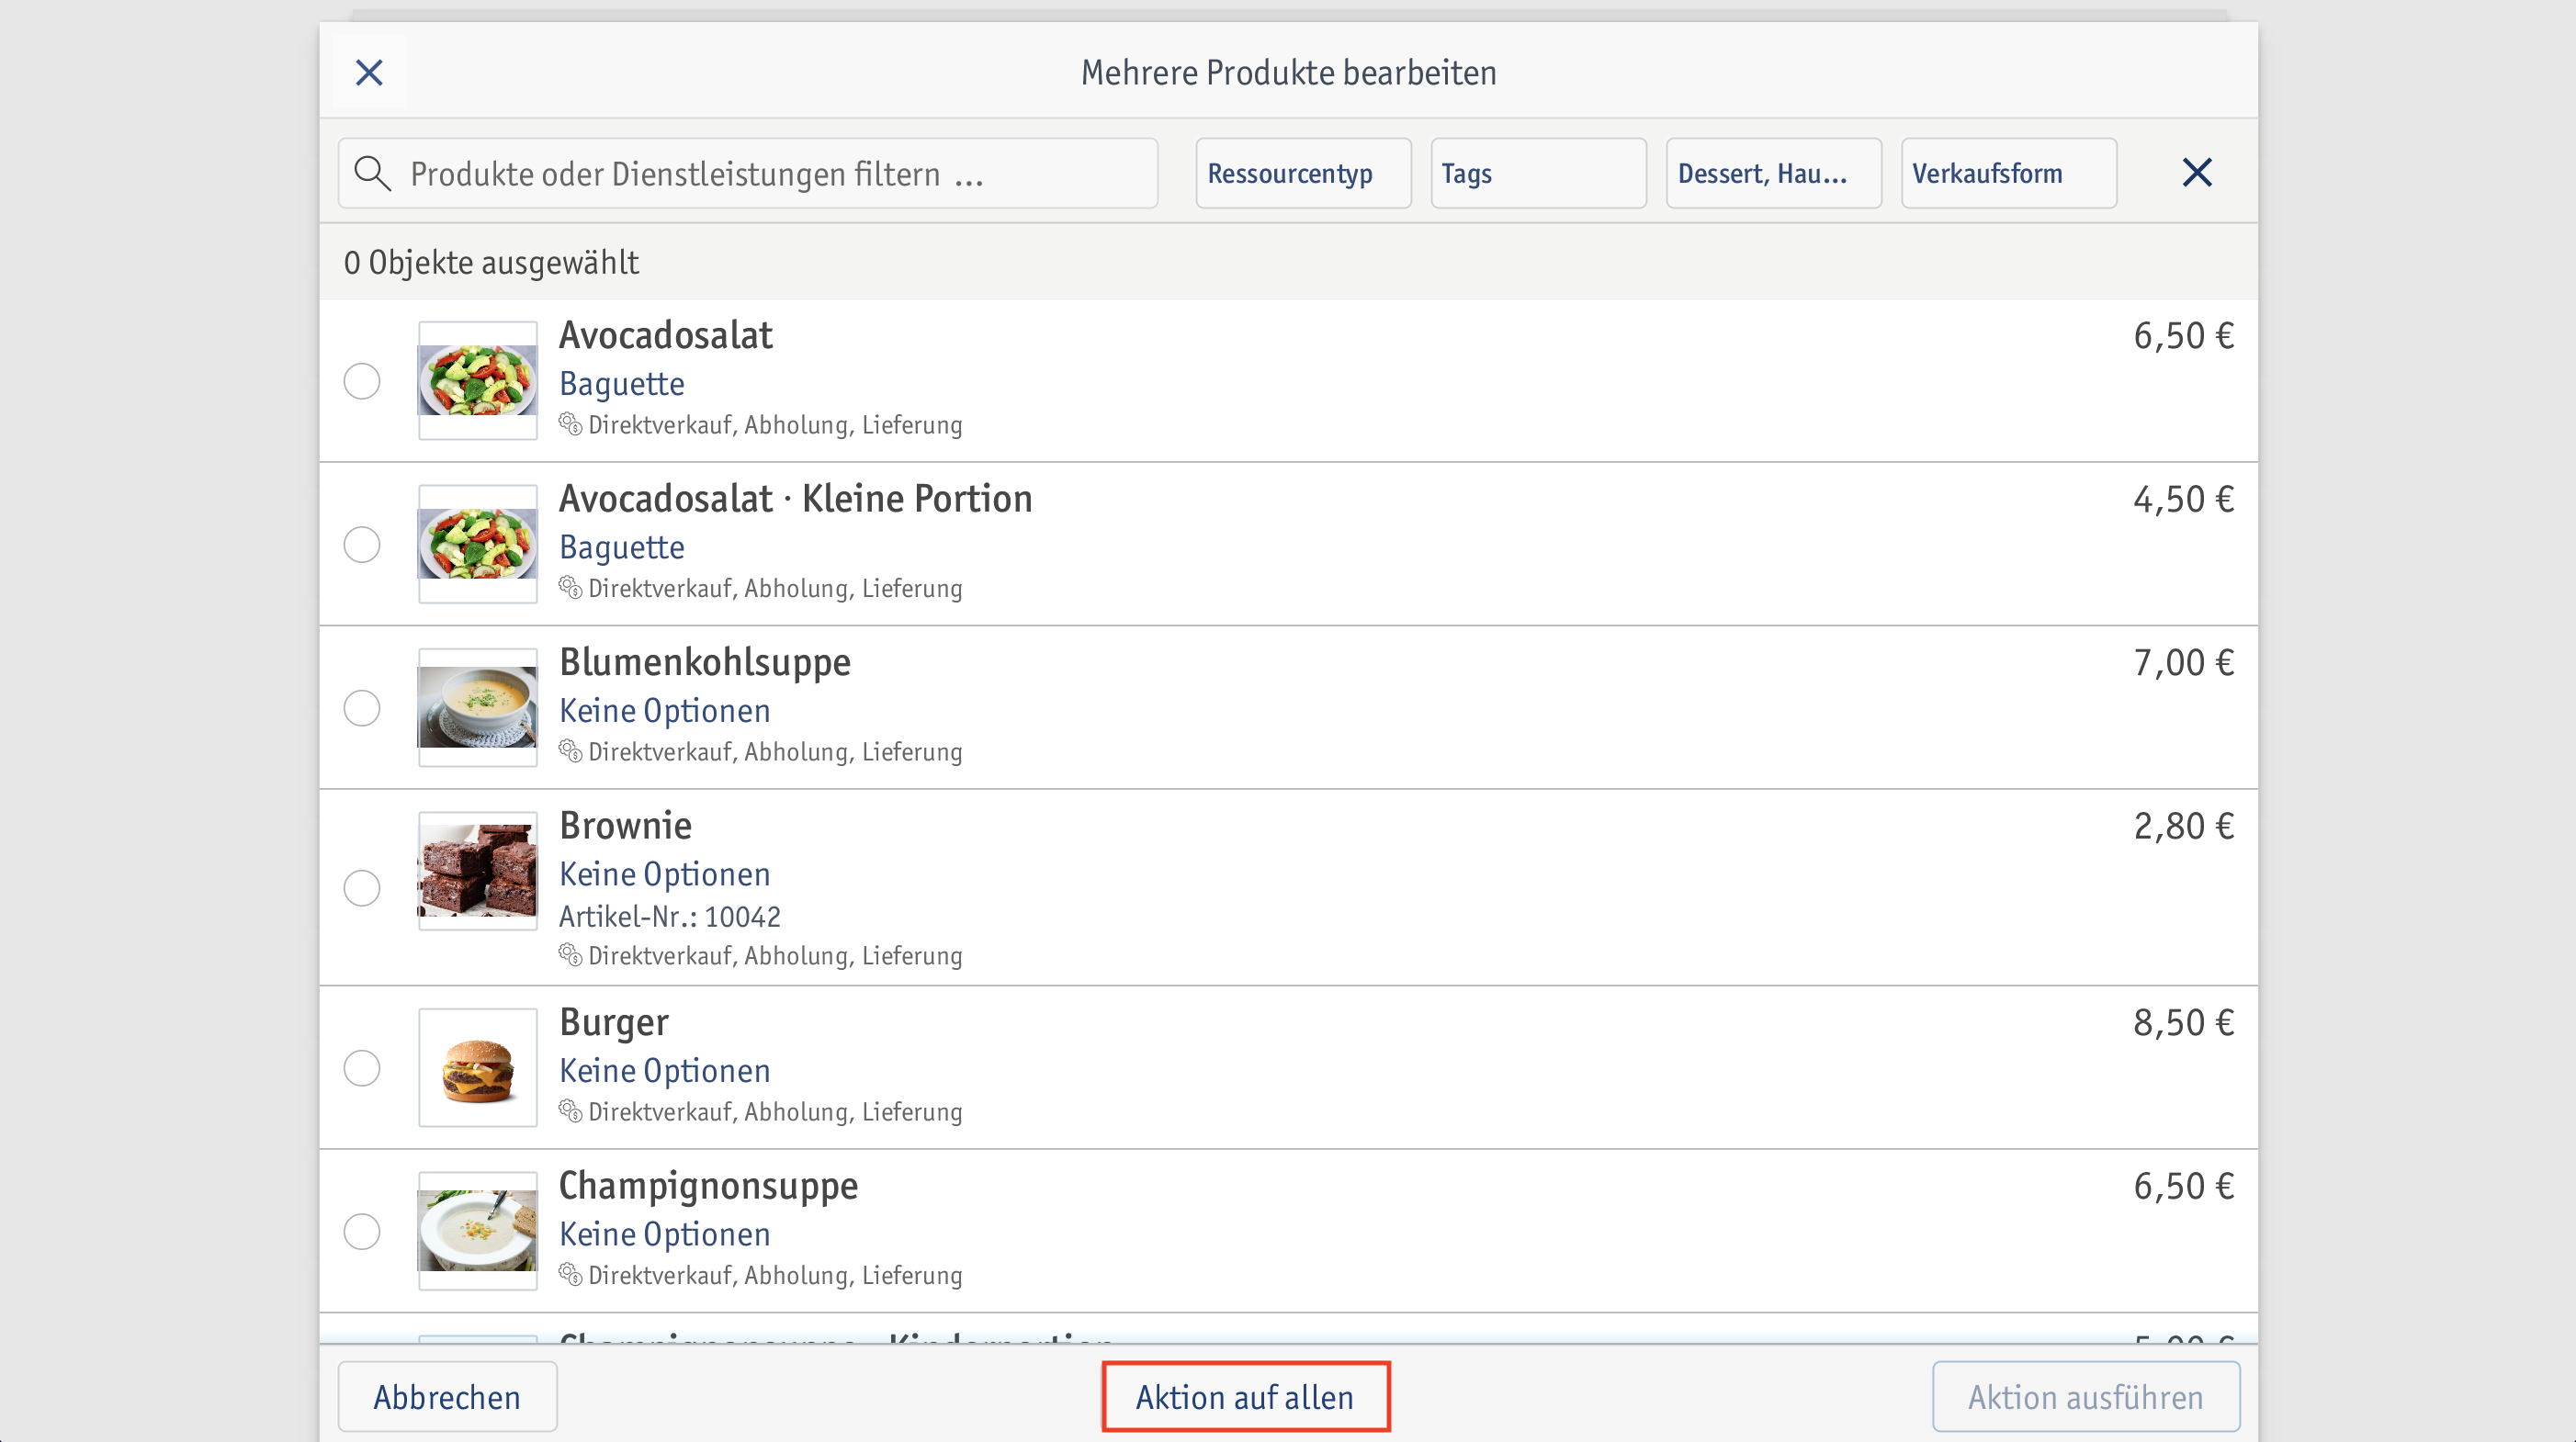Click sales channel icon under Champignonsuppe
Viewport: 2576px width, 1442px height.
click(x=570, y=1274)
